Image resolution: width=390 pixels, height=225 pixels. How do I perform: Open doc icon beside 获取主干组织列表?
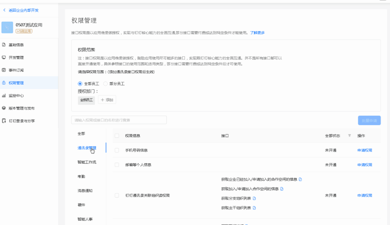[x=254, y=208]
